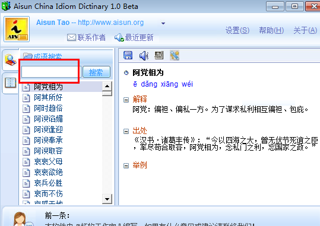Click document icon beside 哀哀欲绝
Screen dimensions: 320x226
click(x=26, y=173)
